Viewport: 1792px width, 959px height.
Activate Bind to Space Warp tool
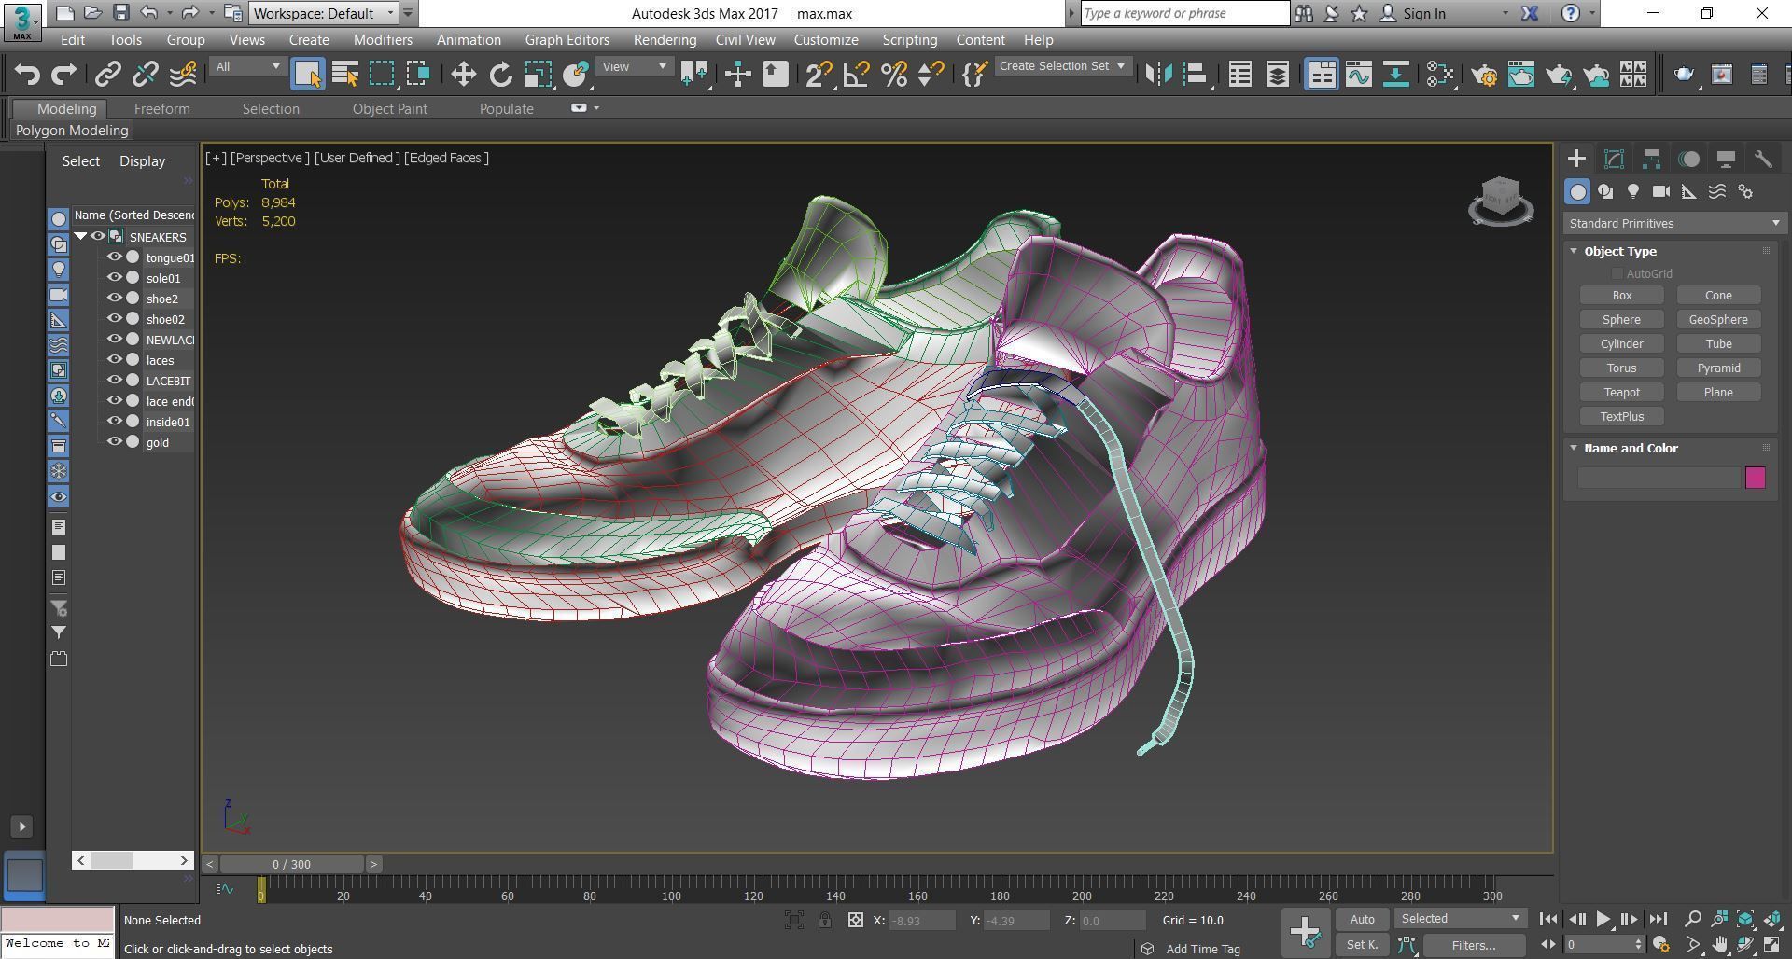tap(183, 75)
